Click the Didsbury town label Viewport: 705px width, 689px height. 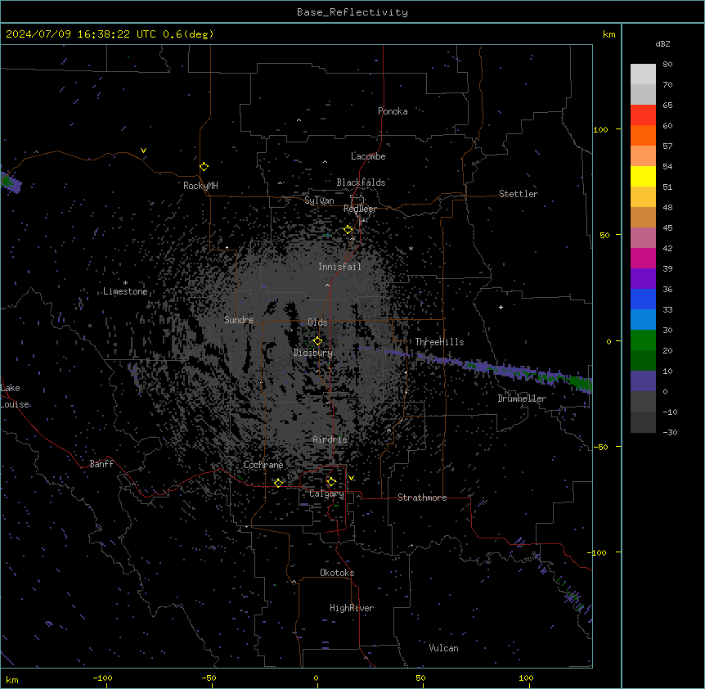click(313, 353)
